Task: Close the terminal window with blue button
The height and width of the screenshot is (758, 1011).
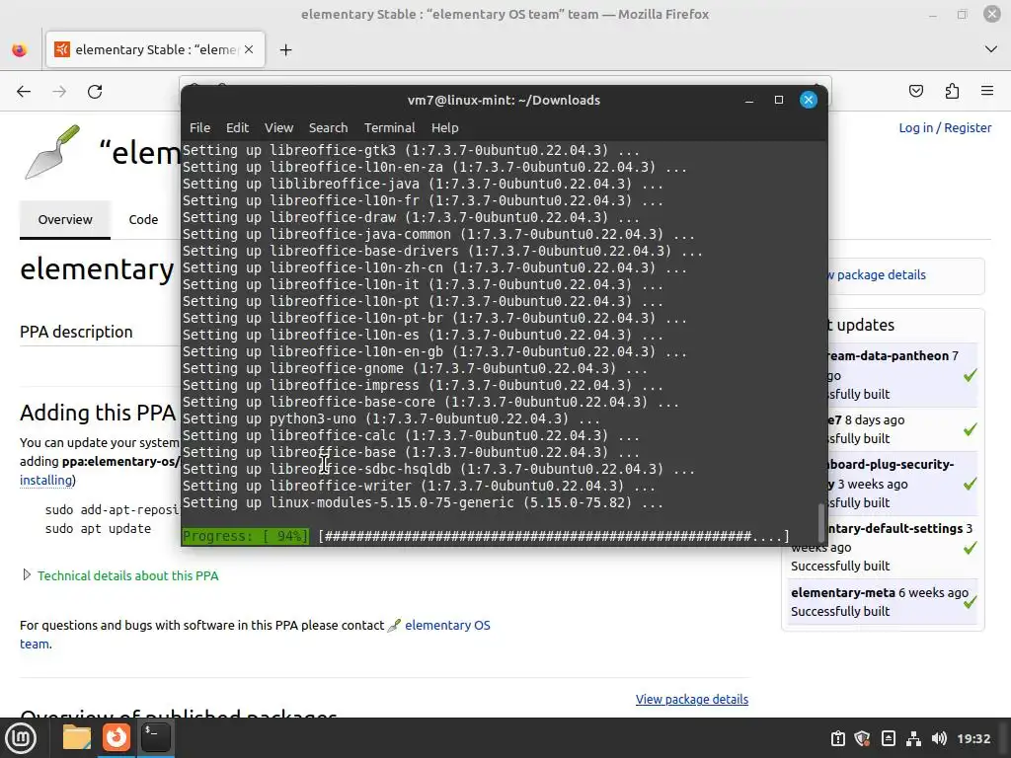Action: (809, 100)
